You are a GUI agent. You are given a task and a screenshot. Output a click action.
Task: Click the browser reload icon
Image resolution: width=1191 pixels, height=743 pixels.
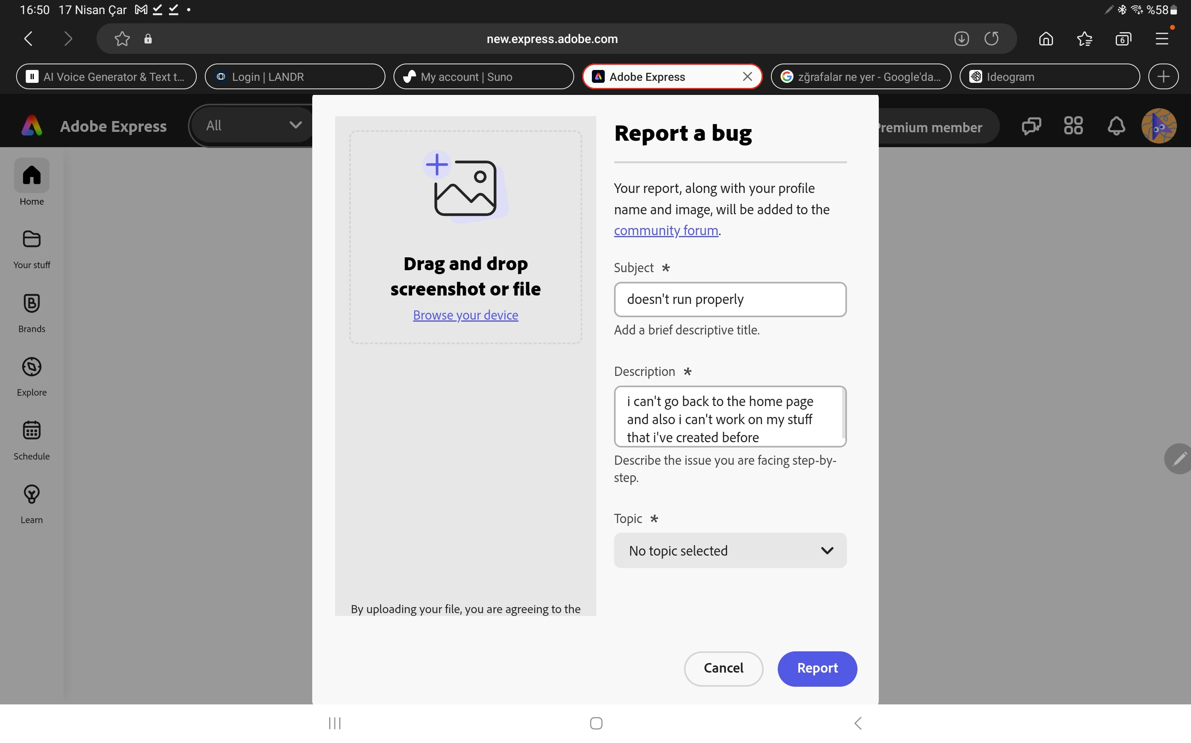tap(991, 39)
